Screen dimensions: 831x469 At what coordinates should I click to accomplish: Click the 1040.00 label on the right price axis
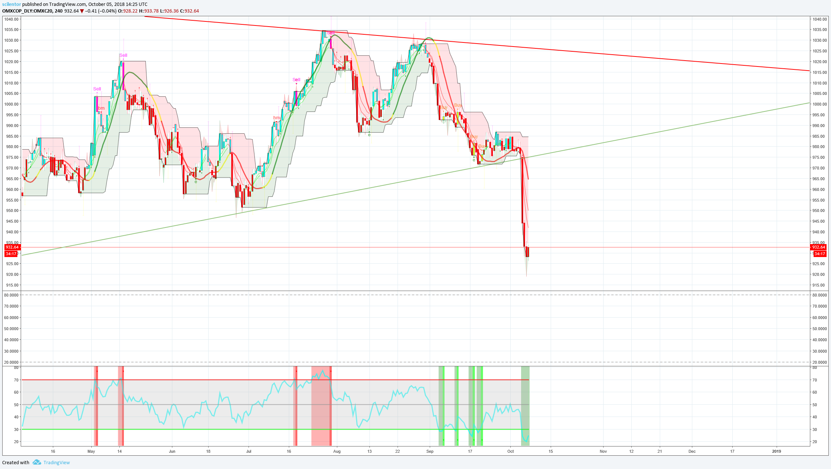820,19
